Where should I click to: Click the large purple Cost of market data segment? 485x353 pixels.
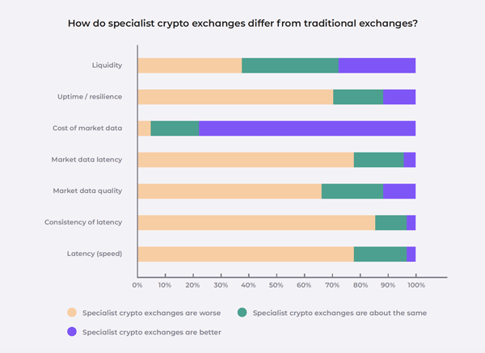point(307,128)
